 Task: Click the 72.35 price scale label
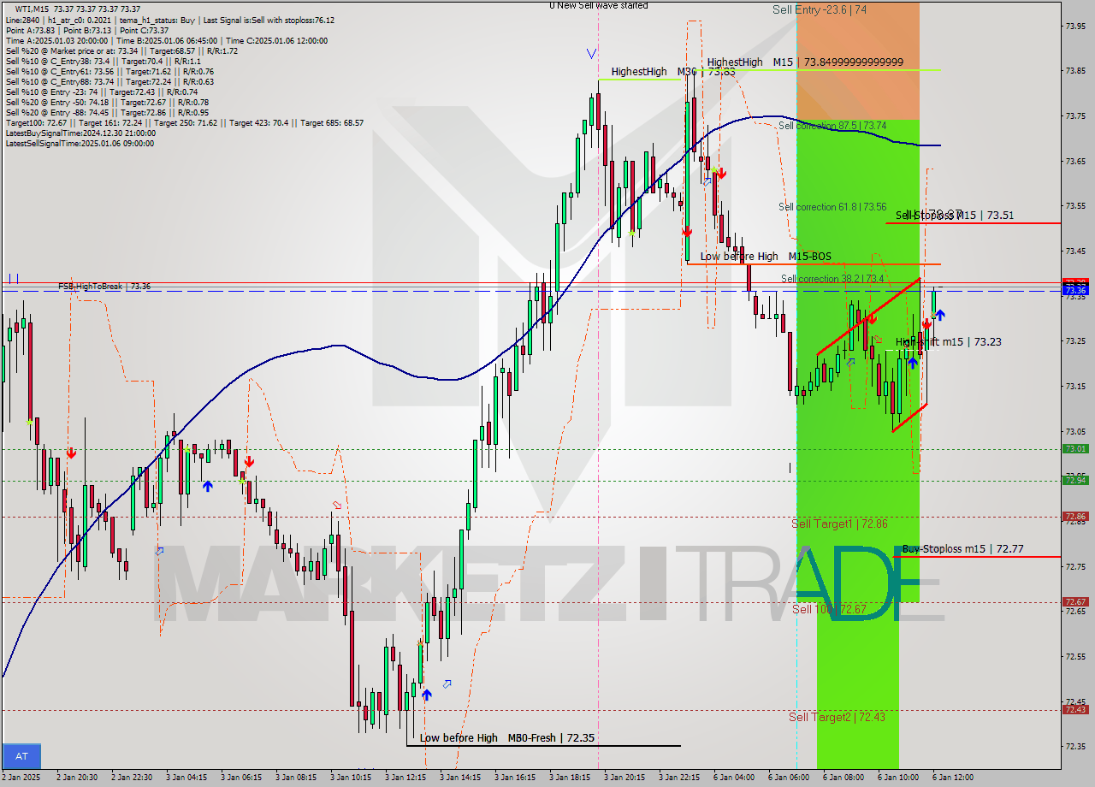[1075, 746]
